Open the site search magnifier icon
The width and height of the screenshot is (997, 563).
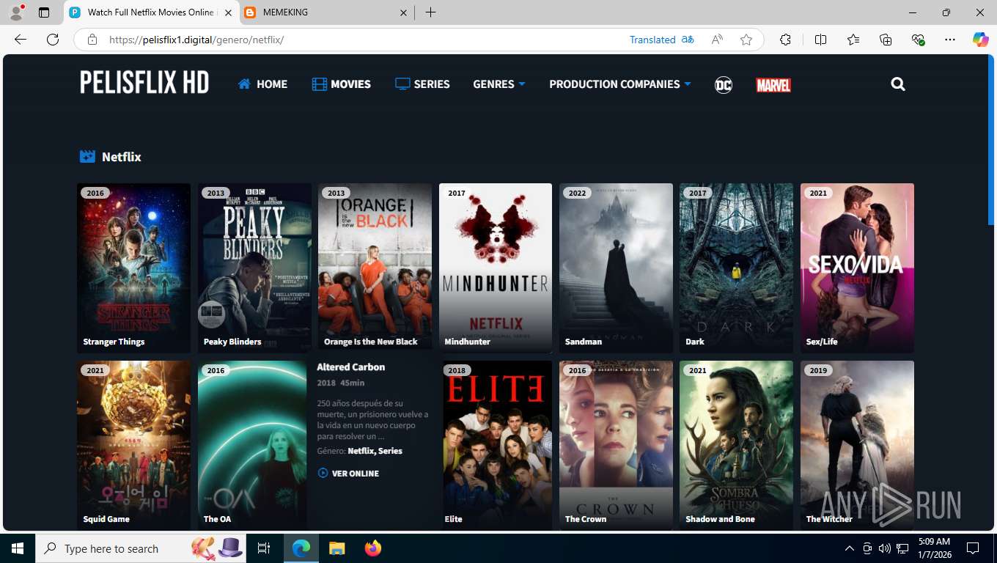(x=898, y=84)
